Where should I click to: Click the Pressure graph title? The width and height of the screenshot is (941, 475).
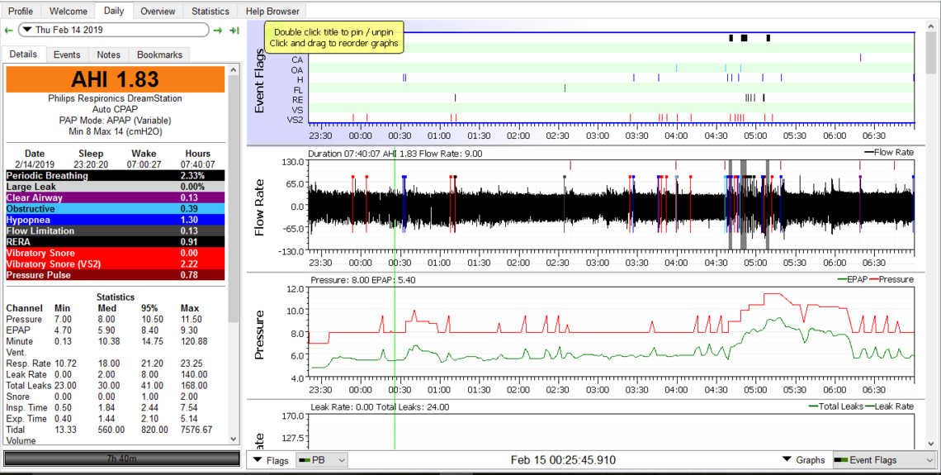pyautogui.click(x=260, y=335)
